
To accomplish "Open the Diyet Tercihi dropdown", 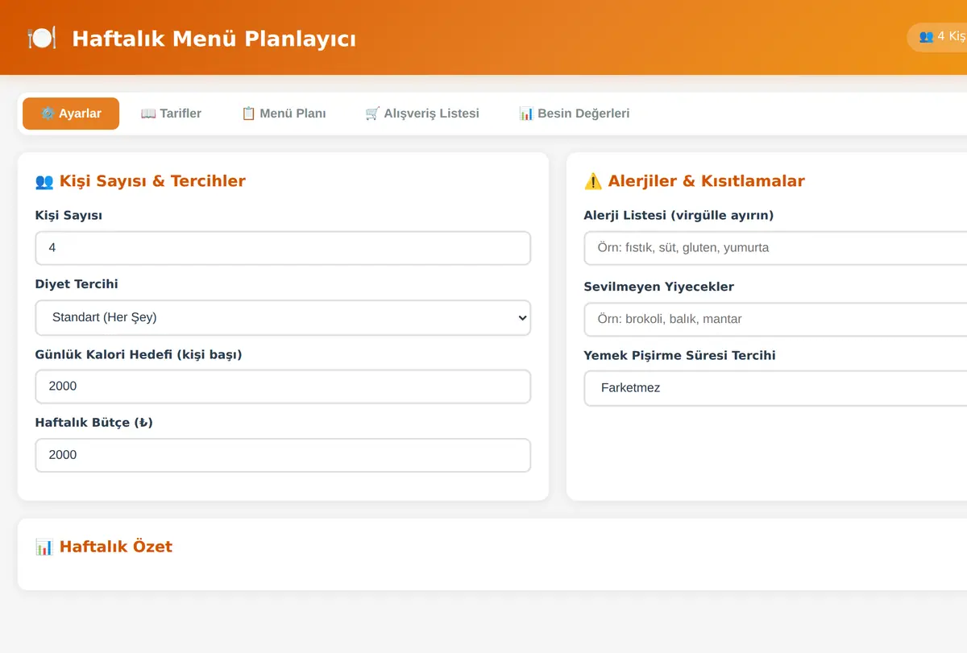I will (283, 317).
